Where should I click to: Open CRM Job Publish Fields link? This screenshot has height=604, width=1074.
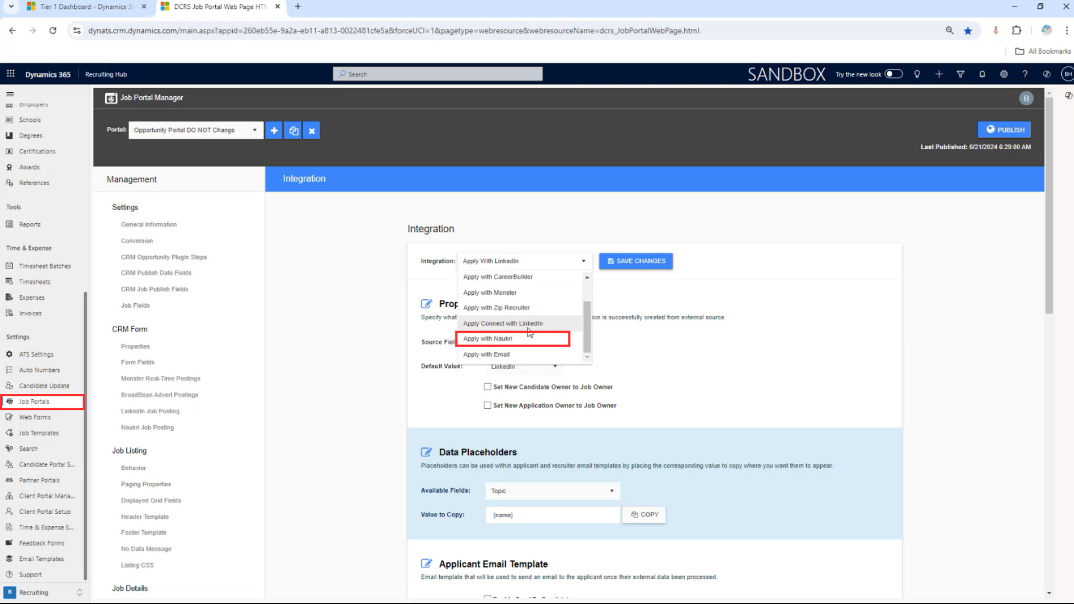point(154,289)
